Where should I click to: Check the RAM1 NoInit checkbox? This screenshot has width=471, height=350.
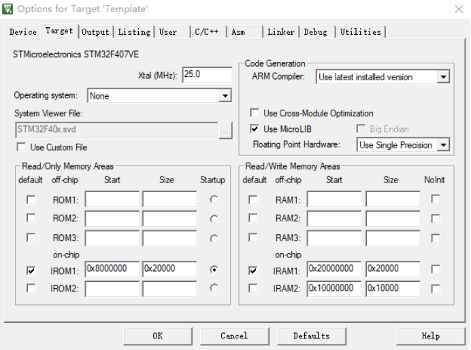click(436, 200)
